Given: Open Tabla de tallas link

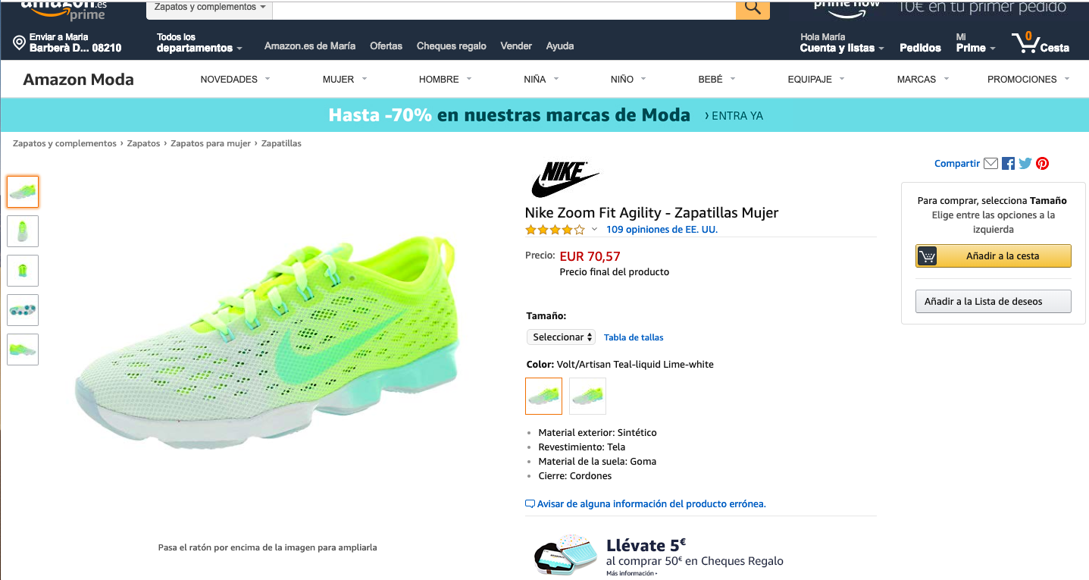Looking at the screenshot, I should point(634,337).
